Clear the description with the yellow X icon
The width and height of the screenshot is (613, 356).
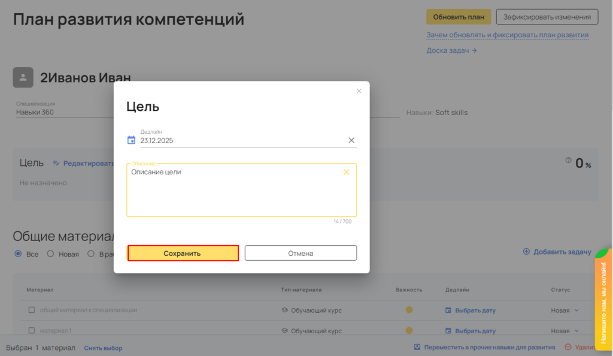pos(346,173)
